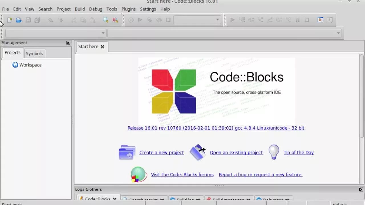The width and height of the screenshot is (365, 205).
Task: Switch to the Symbols tab
Action: pyautogui.click(x=34, y=54)
